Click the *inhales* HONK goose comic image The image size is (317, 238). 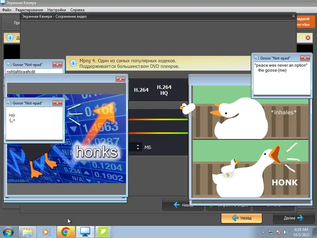pos(251,142)
